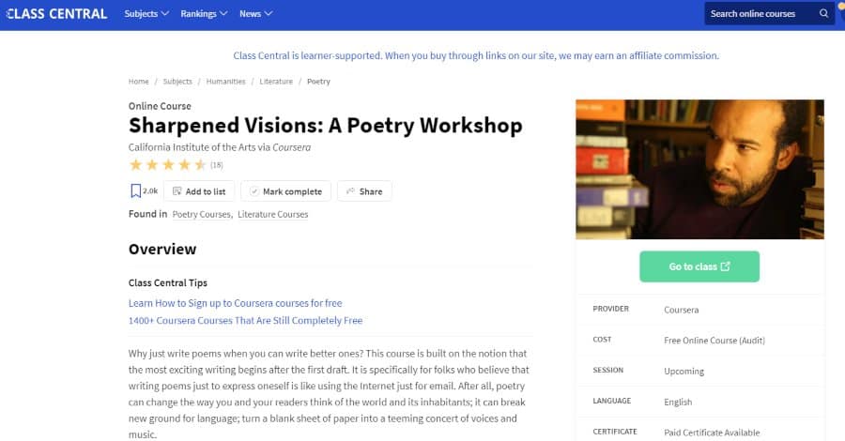Open 1400+ Coursera Courses Still Free link
845x441 pixels.
245,320
